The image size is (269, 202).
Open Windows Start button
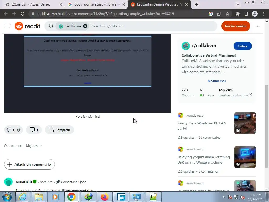point(7,197)
